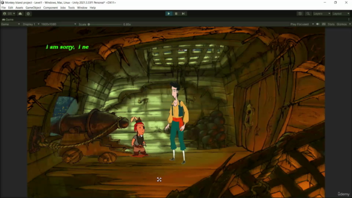This screenshot has width=352, height=198.
Task: Open the GameObject menu
Action: [33, 8]
